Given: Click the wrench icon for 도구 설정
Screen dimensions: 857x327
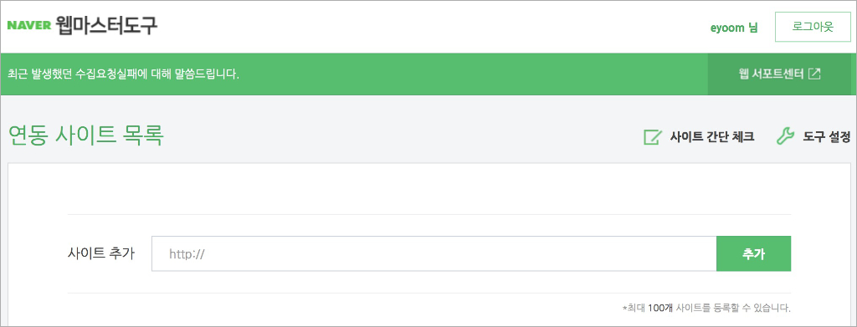Looking at the screenshot, I should click(785, 137).
